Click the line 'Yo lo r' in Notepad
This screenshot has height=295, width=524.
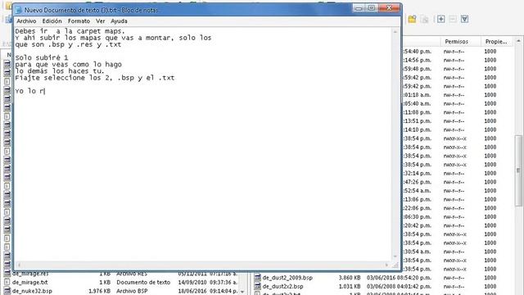[x=29, y=91]
